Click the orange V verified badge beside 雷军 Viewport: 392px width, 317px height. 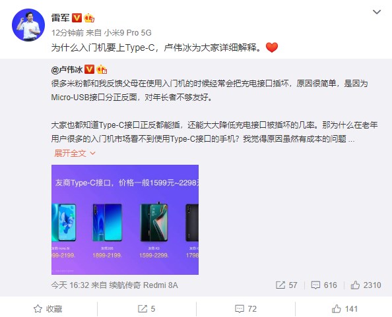tap(77, 18)
